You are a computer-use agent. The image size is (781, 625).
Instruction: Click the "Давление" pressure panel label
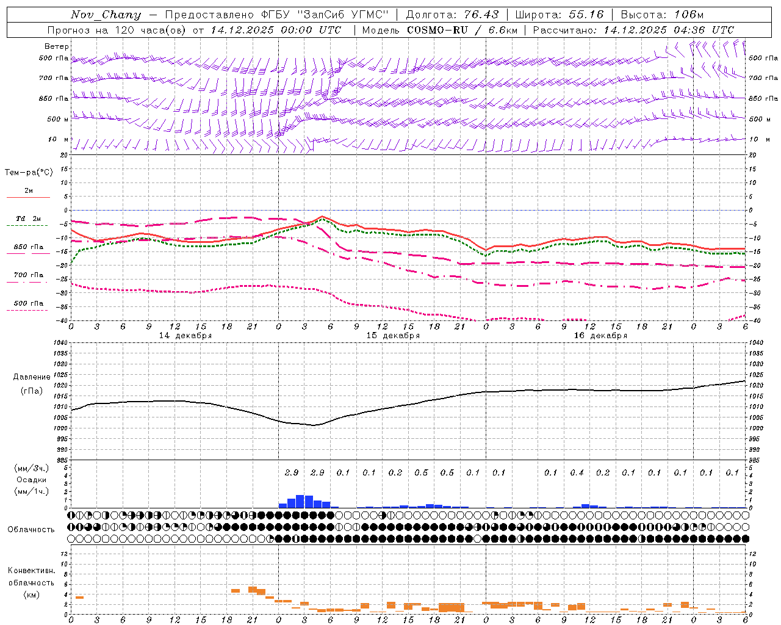pos(32,377)
